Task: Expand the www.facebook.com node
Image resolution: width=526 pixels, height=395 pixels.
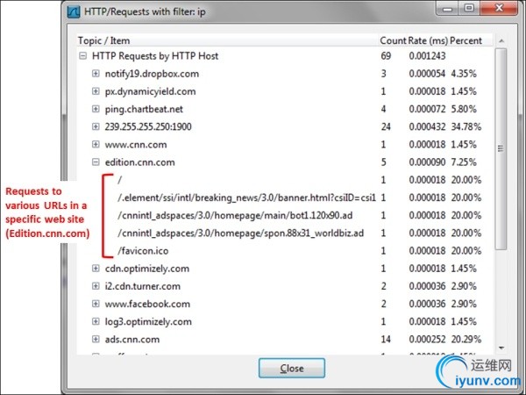Action: [96, 304]
